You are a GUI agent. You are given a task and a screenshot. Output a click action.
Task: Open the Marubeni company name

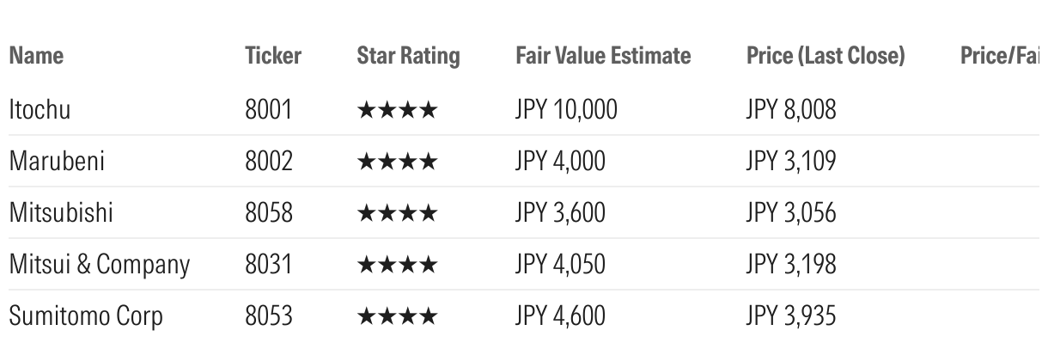[x=57, y=161]
